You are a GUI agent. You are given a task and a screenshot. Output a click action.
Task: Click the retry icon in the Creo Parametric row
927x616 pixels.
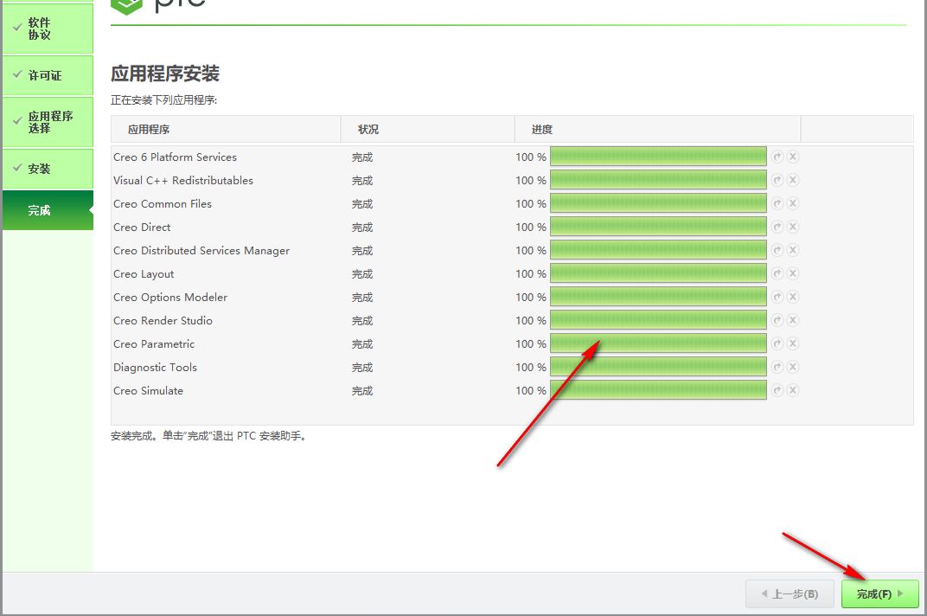pos(777,343)
